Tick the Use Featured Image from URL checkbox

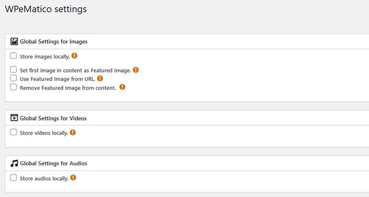pos(13,78)
